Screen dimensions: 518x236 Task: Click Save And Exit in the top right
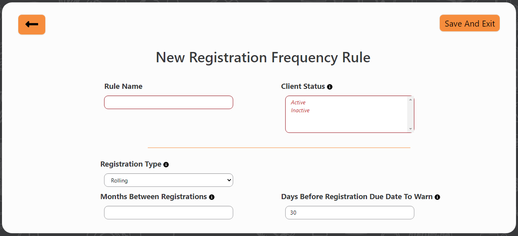(470, 23)
